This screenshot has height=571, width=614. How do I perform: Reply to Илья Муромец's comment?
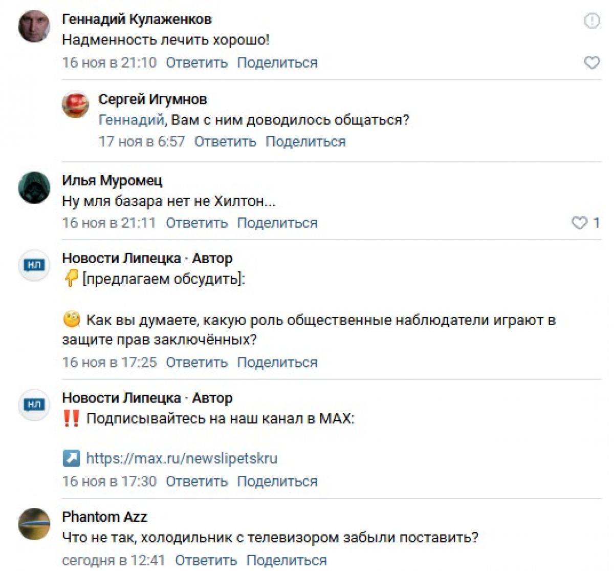(196, 223)
